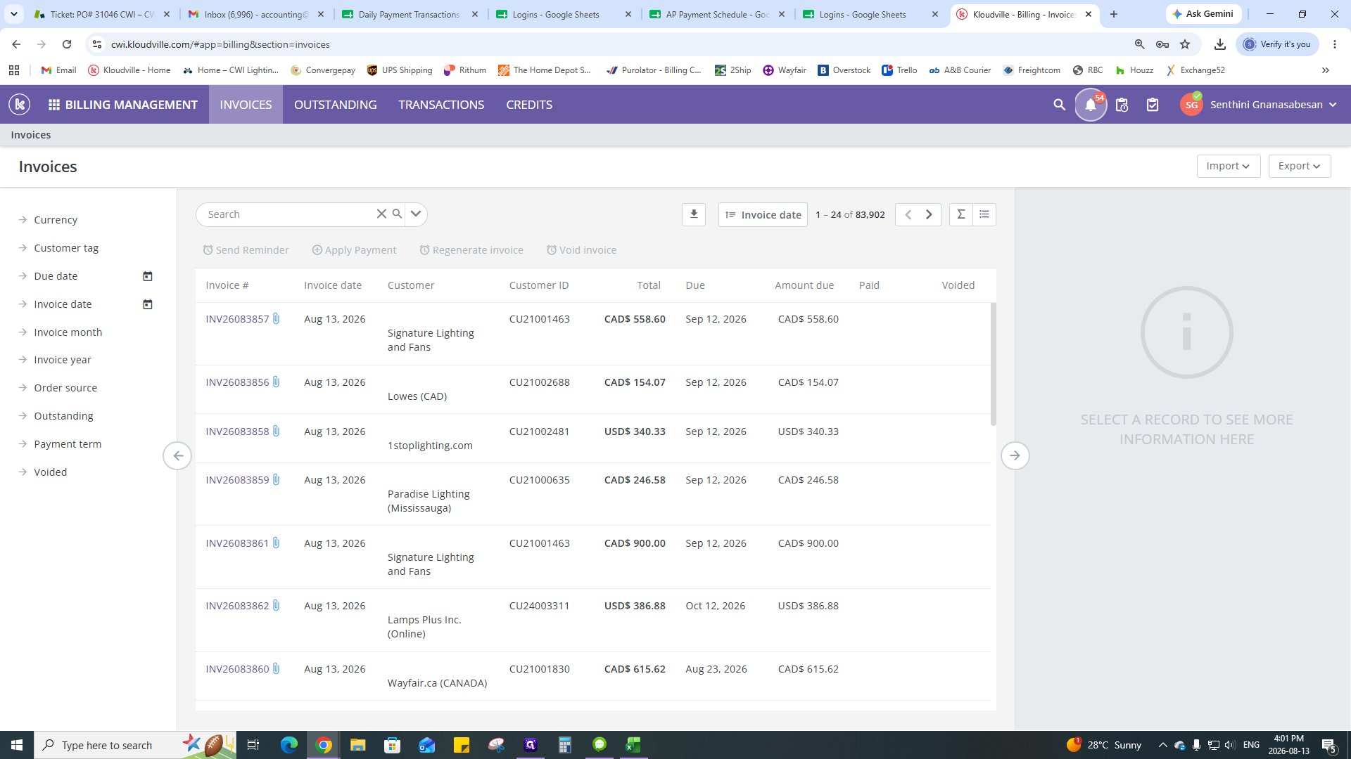Expand the Customer tag filter

pyautogui.click(x=66, y=248)
